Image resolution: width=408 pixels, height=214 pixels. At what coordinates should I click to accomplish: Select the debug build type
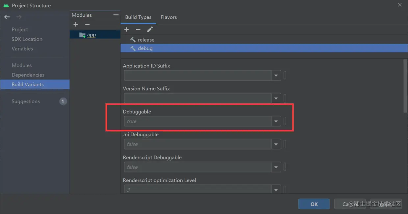click(264, 48)
